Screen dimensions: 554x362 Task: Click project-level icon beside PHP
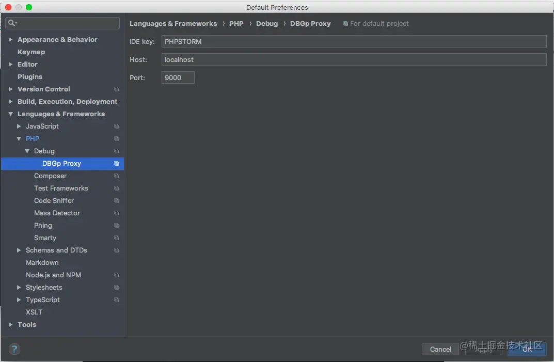tap(116, 138)
